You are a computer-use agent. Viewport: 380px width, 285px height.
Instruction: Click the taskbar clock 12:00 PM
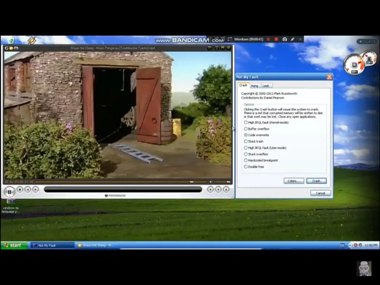coord(371,245)
